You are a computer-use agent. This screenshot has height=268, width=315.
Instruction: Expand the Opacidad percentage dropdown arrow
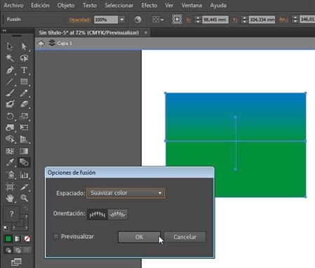pyautogui.click(x=121, y=20)
